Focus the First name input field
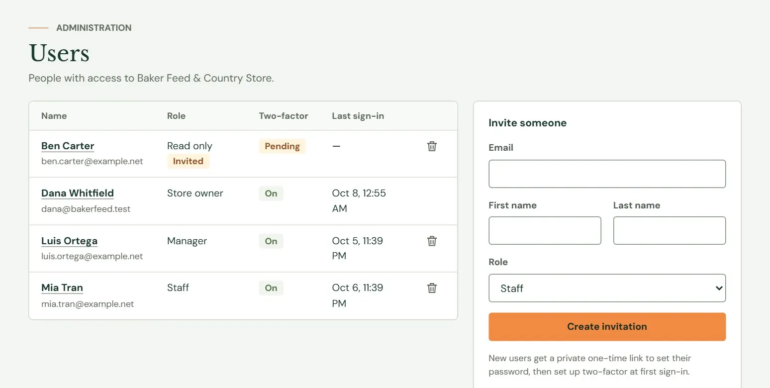The image size is (770, 388). [545, 230]
